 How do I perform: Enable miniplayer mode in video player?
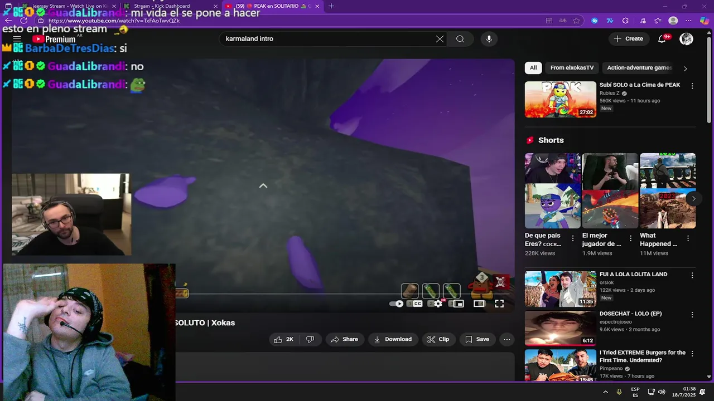click(459, 304)
